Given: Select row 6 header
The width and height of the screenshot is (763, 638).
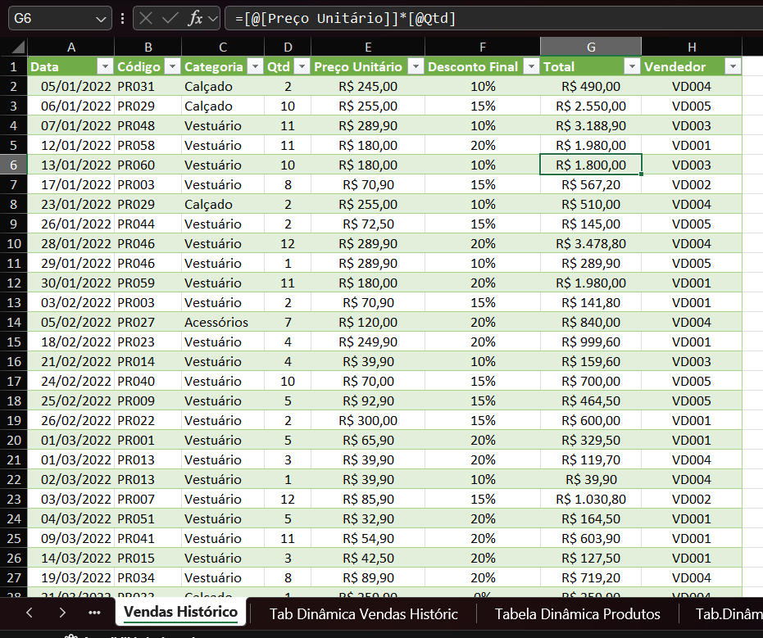Looking at the screenshot, I should pyautogui.click(x=14, y=165).
